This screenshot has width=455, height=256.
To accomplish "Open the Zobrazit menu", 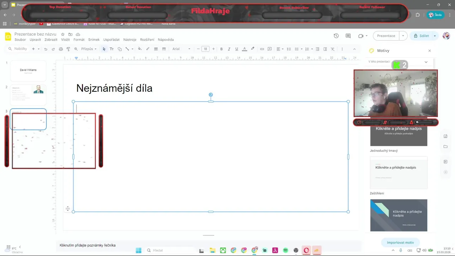I will coord(51,40).
